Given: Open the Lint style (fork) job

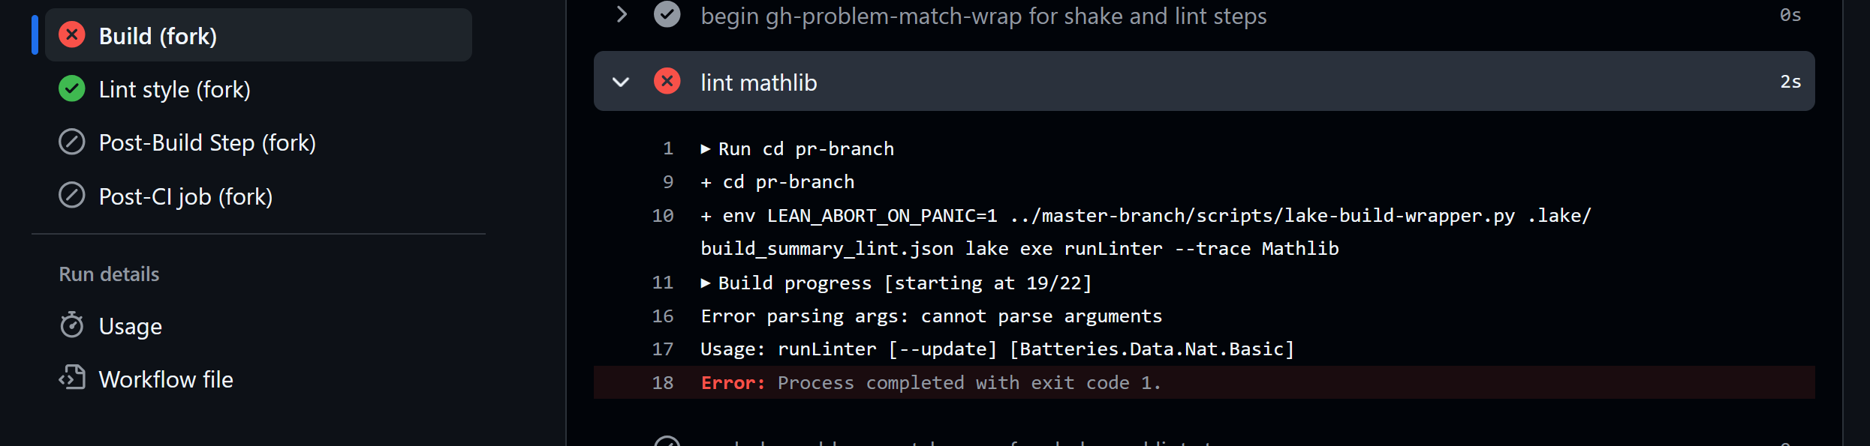Looking at the screenshot, I should [174, 89].
